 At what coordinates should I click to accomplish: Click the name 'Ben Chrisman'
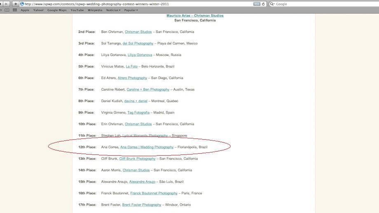click(x=112, y=32)
